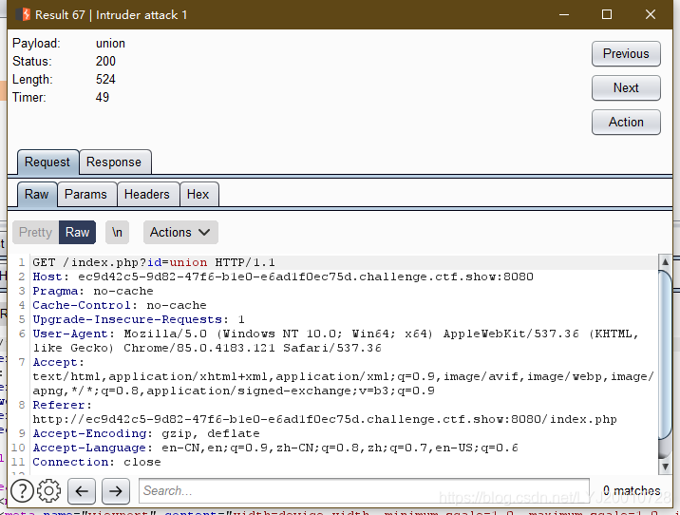Close the Result 67 window
The image size is (680, 515).
[x=650, y=14]
